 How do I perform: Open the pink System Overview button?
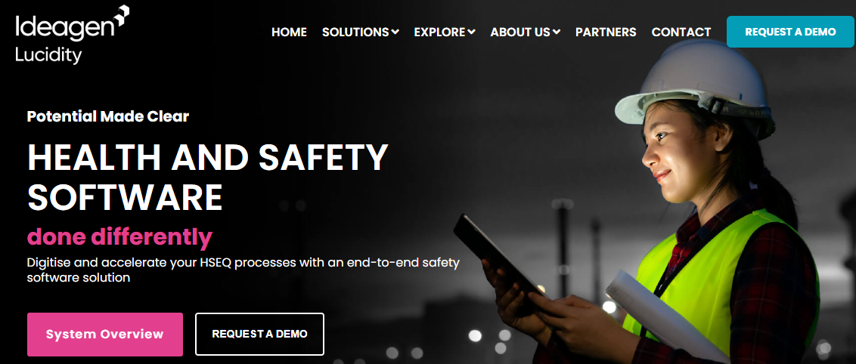(105, 334)
